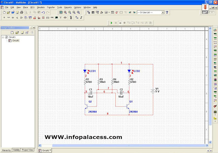The height and width of the screenshot is (153, 218).
Task: Collapse the Circuit1 tree node
Action: (x=3, y=37)
